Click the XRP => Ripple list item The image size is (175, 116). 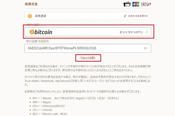point(42,102)
